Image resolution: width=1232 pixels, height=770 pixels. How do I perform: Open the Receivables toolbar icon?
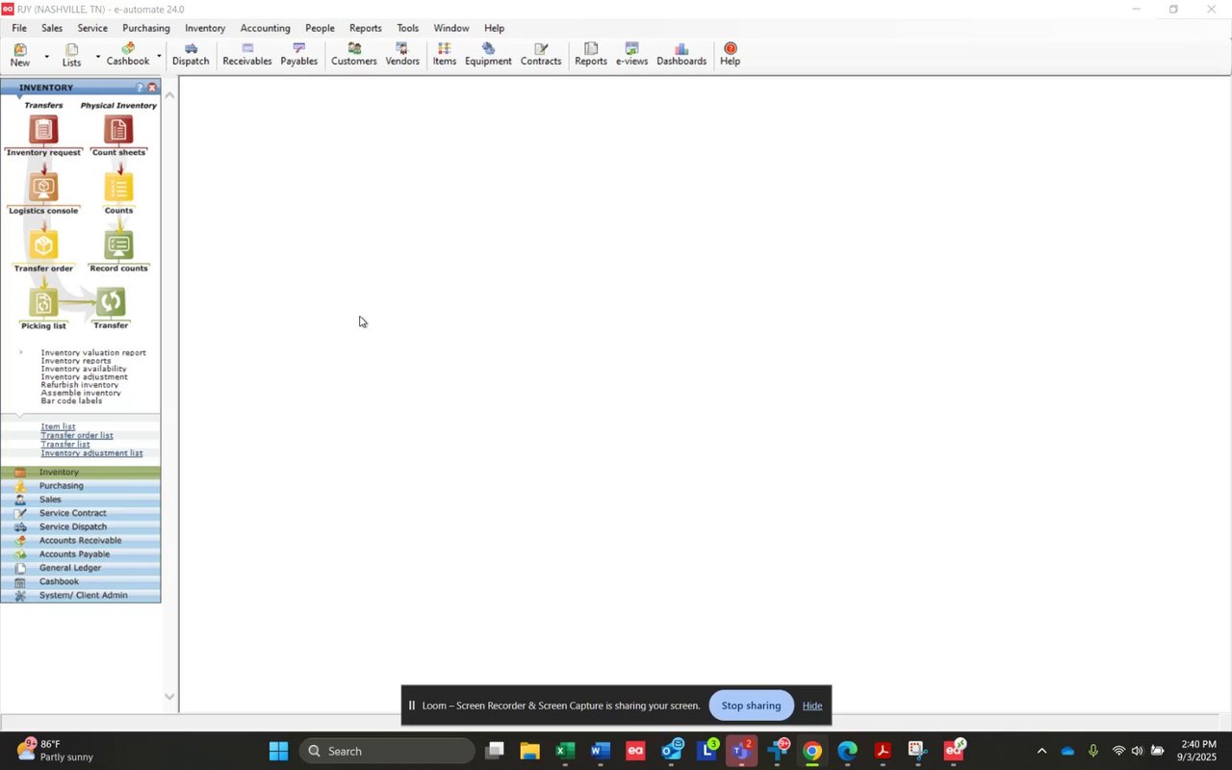point(247,55)
